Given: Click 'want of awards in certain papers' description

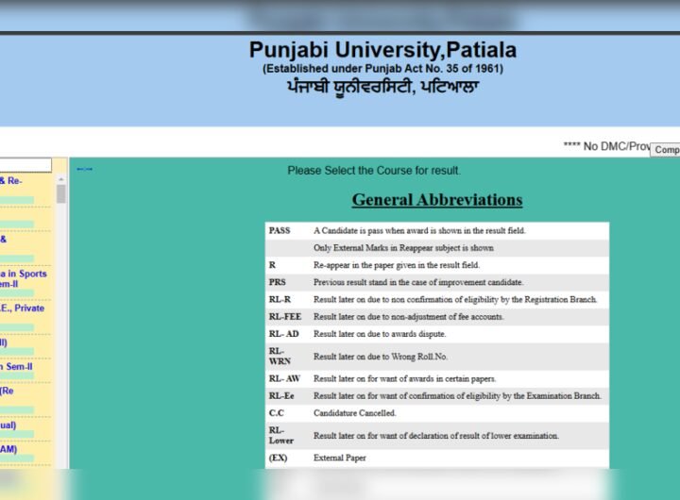Looking at the screenshot, I should coord(404,378).
